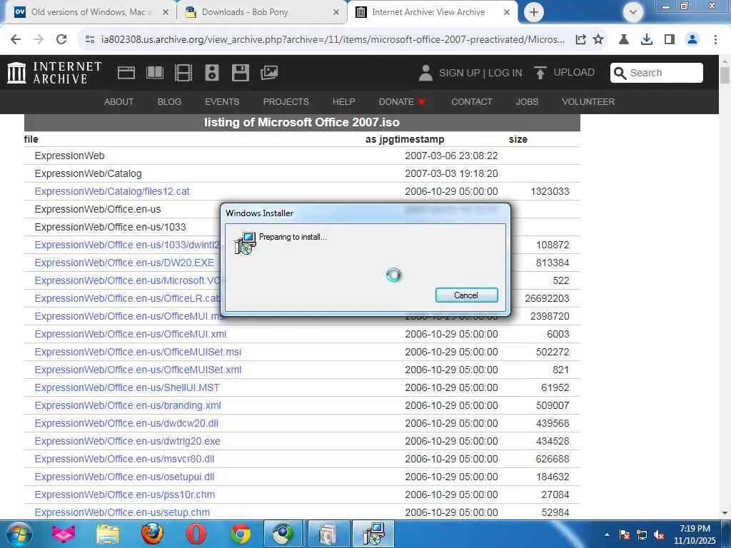Click the UPLOAD link

pyautogui.click(x=565, y=73)
